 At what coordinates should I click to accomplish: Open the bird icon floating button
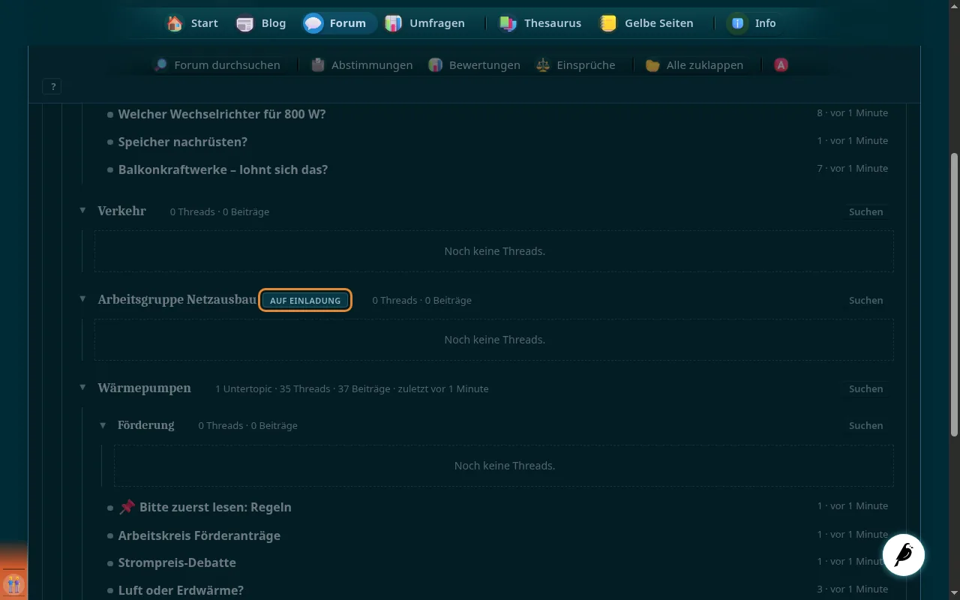pyautogui.click(x=904, y=555)
